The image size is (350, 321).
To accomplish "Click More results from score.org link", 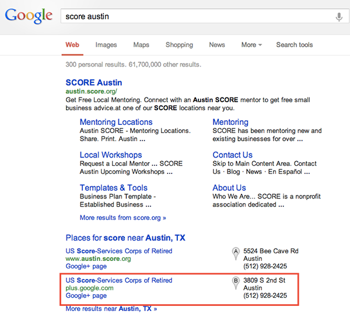I will [123, 218].
